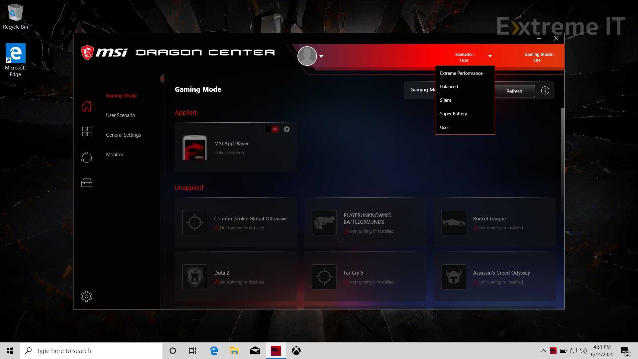The image size is (638, 359).
Task: Collapse the Scenario dropdown arrow
Action: (x=490, y=56)
